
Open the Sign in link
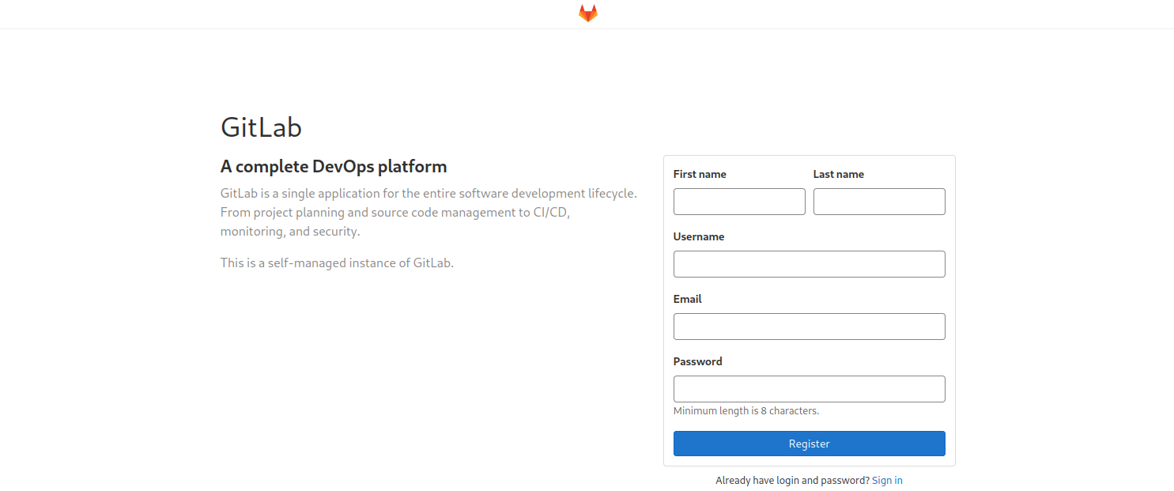(x=887, y=481)
